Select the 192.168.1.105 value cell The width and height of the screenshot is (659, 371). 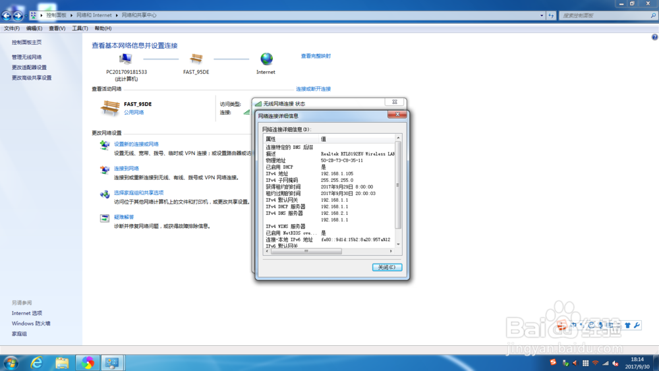(337, 173)
